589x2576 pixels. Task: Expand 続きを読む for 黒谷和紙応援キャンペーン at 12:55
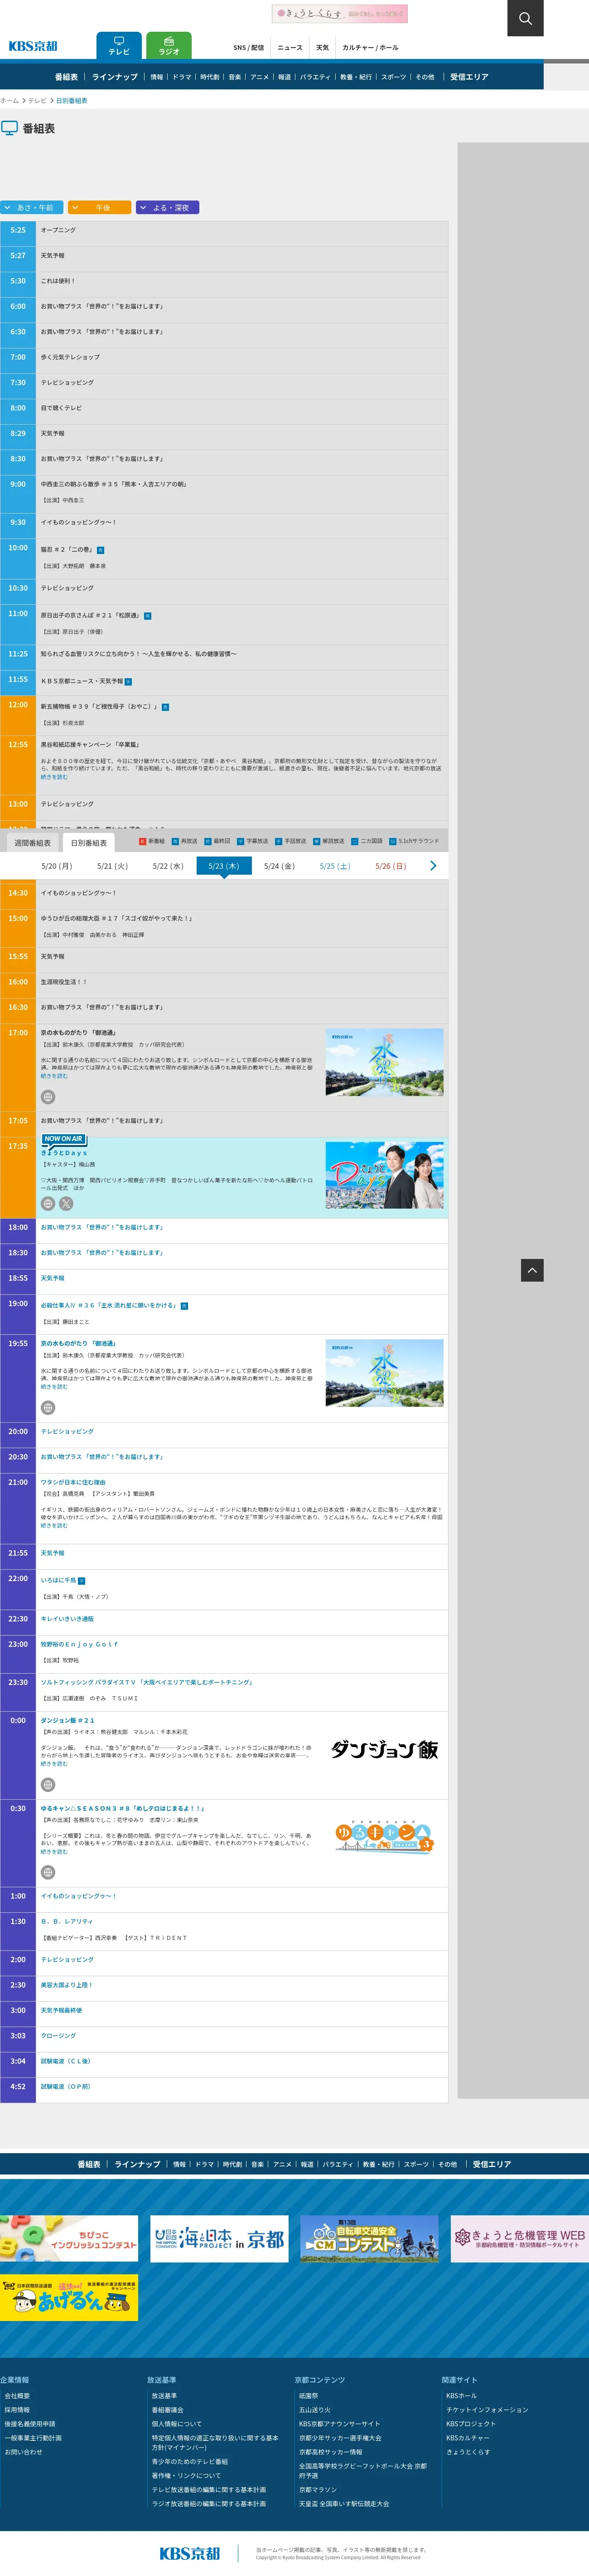click(x=54, y=777)
